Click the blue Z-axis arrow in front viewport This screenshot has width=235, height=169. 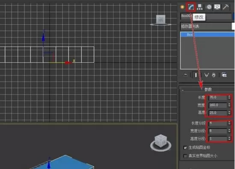click(43, 38)
